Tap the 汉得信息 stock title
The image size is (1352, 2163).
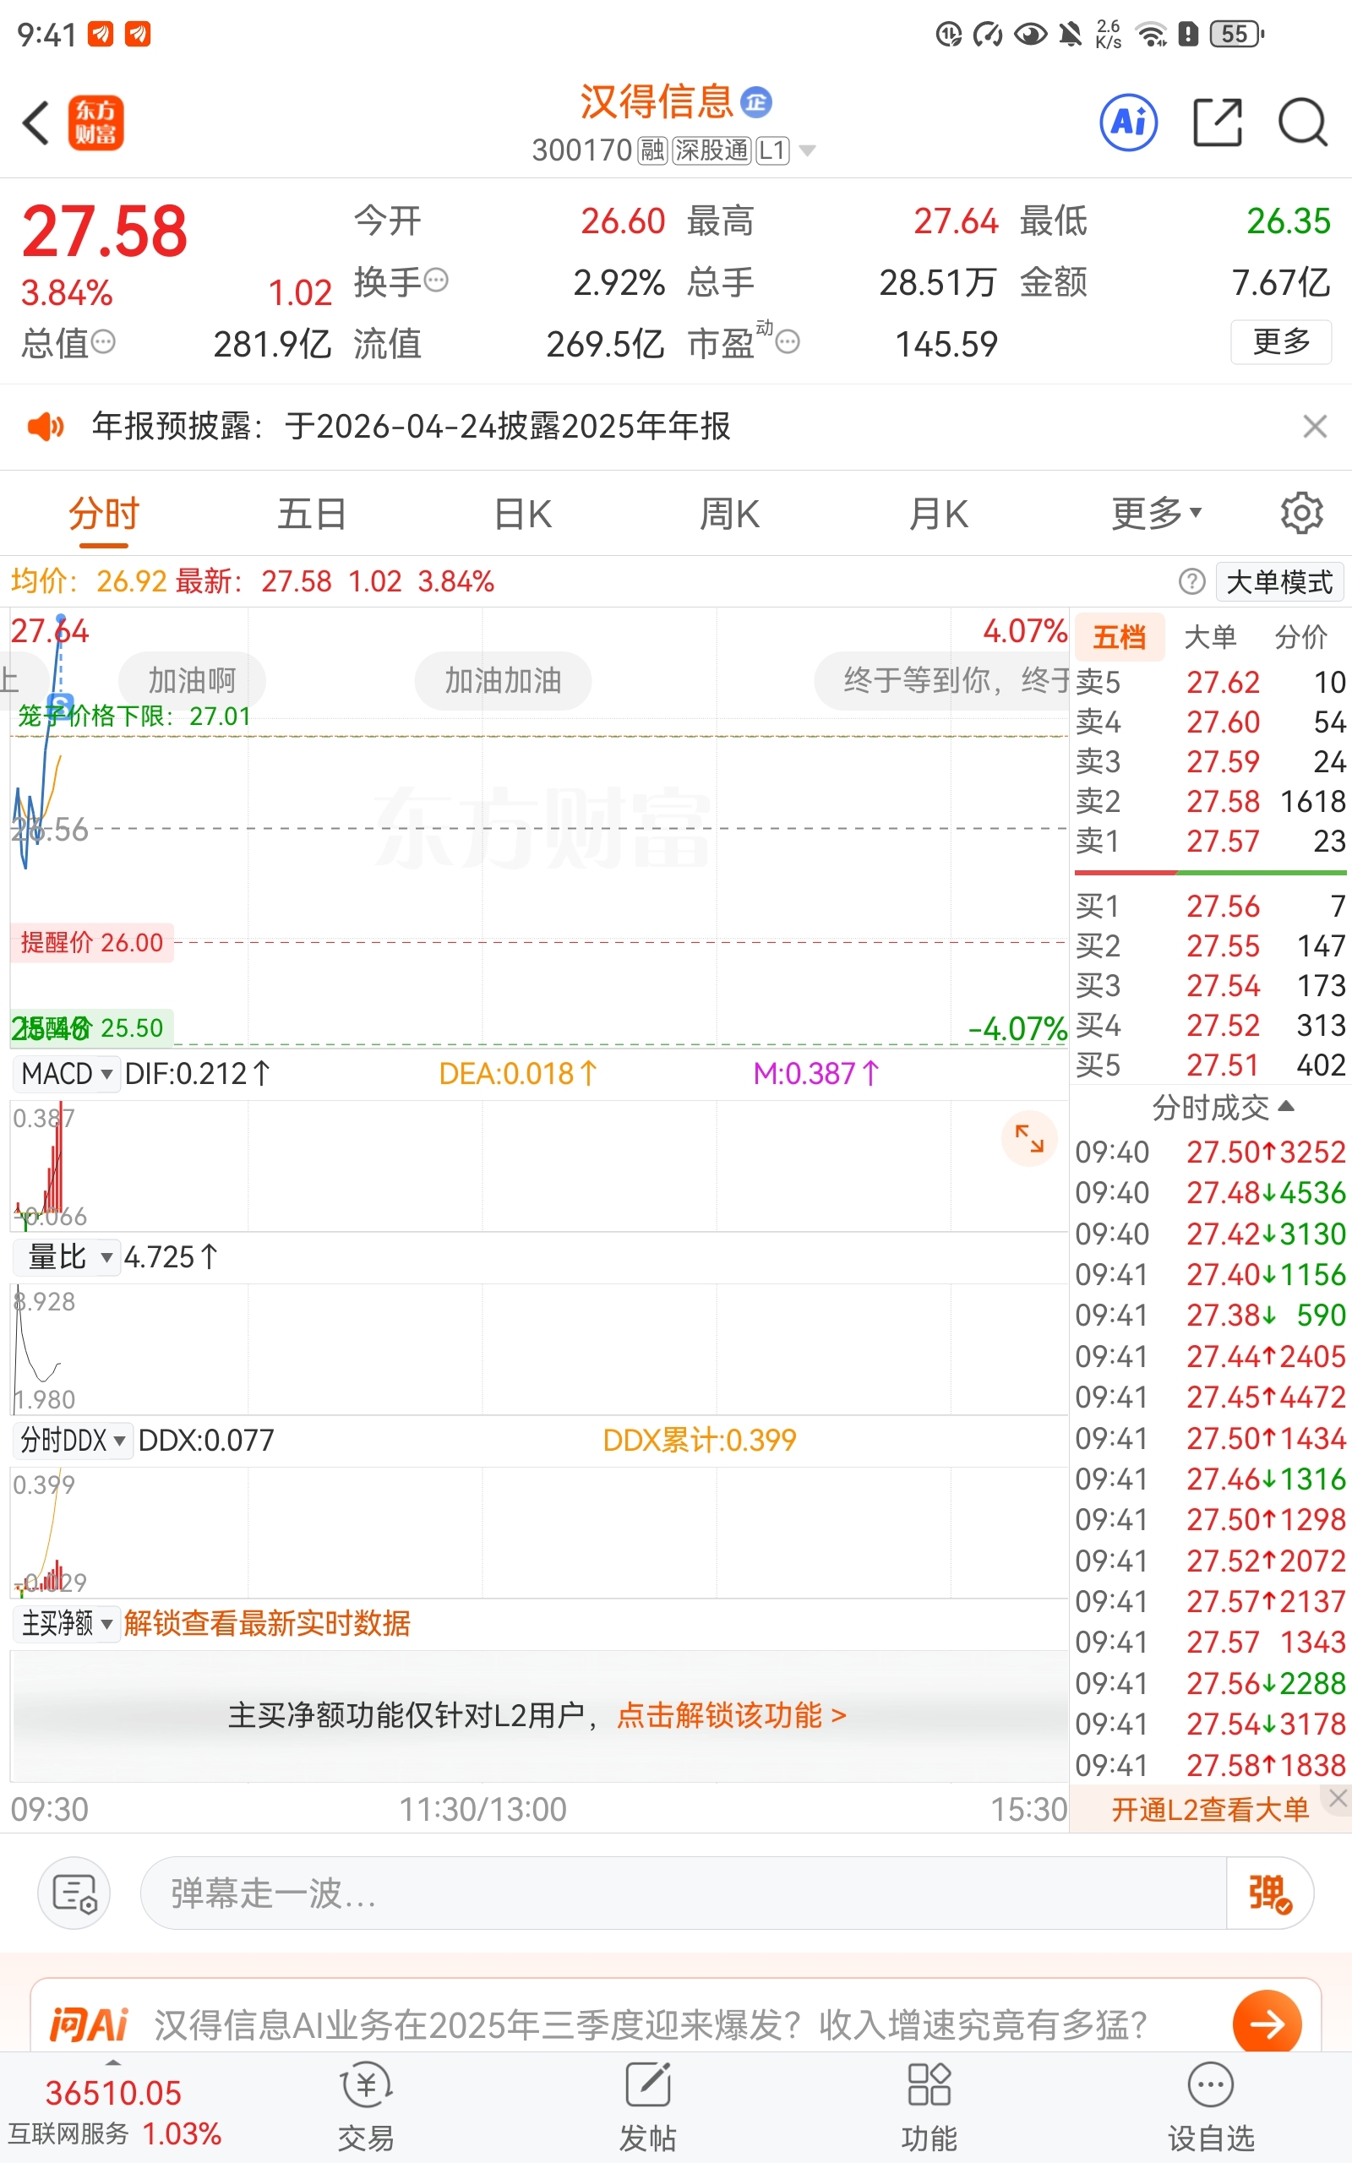pyautogui.click(x=657, y=102)
